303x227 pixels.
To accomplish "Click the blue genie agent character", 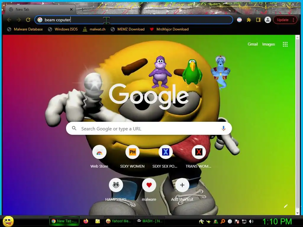I will [221, 72].
